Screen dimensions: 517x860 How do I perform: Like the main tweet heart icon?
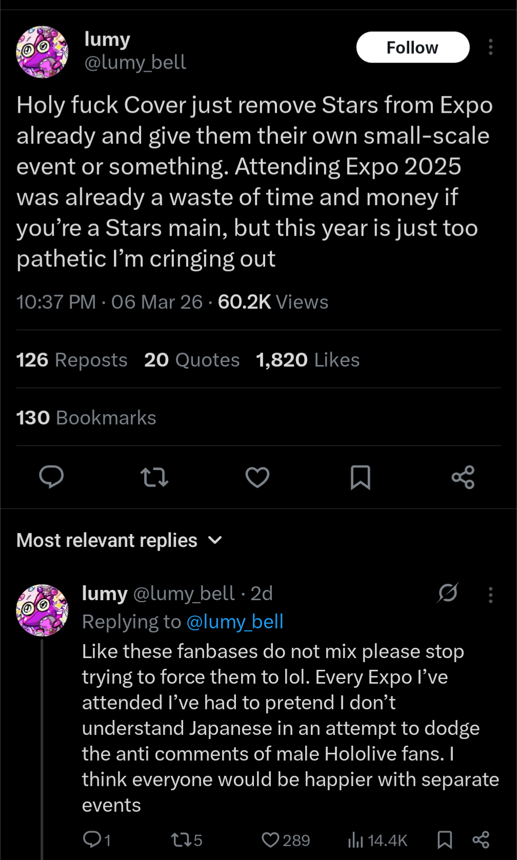click(257, 477)
